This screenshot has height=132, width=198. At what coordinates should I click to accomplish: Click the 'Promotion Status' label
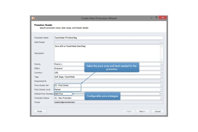[42, 98]
